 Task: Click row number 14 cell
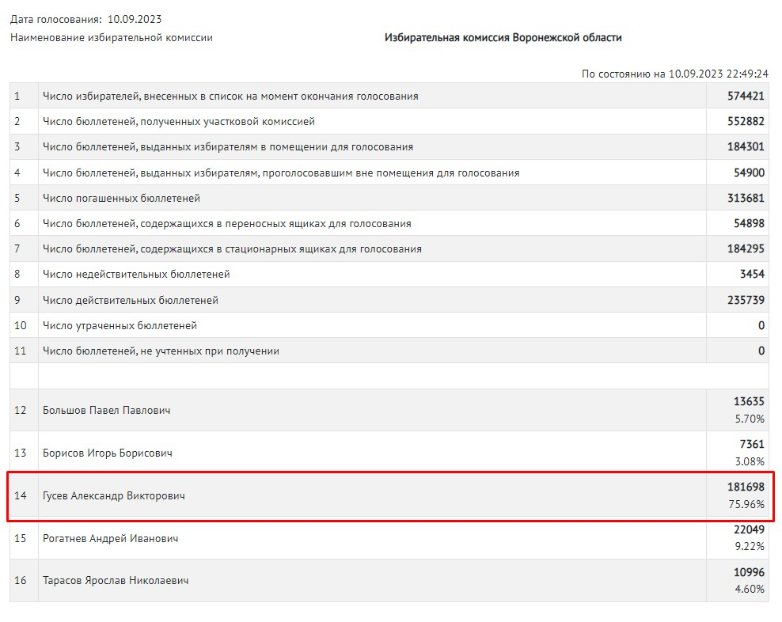[x=24, y=495]
